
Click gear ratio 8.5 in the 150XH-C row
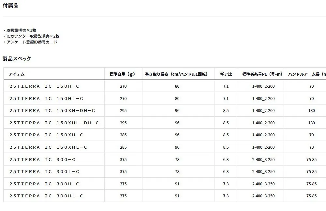click(x=226, y=135)
